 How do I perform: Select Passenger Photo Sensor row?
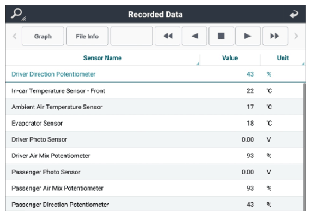(154, 172)
